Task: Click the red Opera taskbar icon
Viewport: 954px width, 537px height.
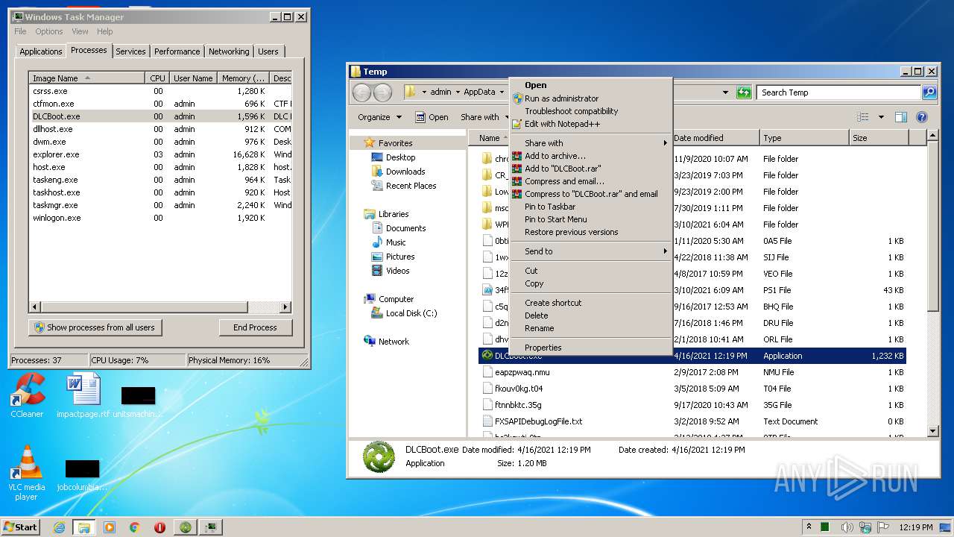Action: [x=159, y=527]
